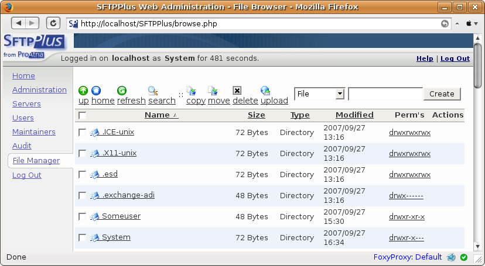Screen dimensions: 485x266
Task: Click the upload globe icon
Action: 265,91
